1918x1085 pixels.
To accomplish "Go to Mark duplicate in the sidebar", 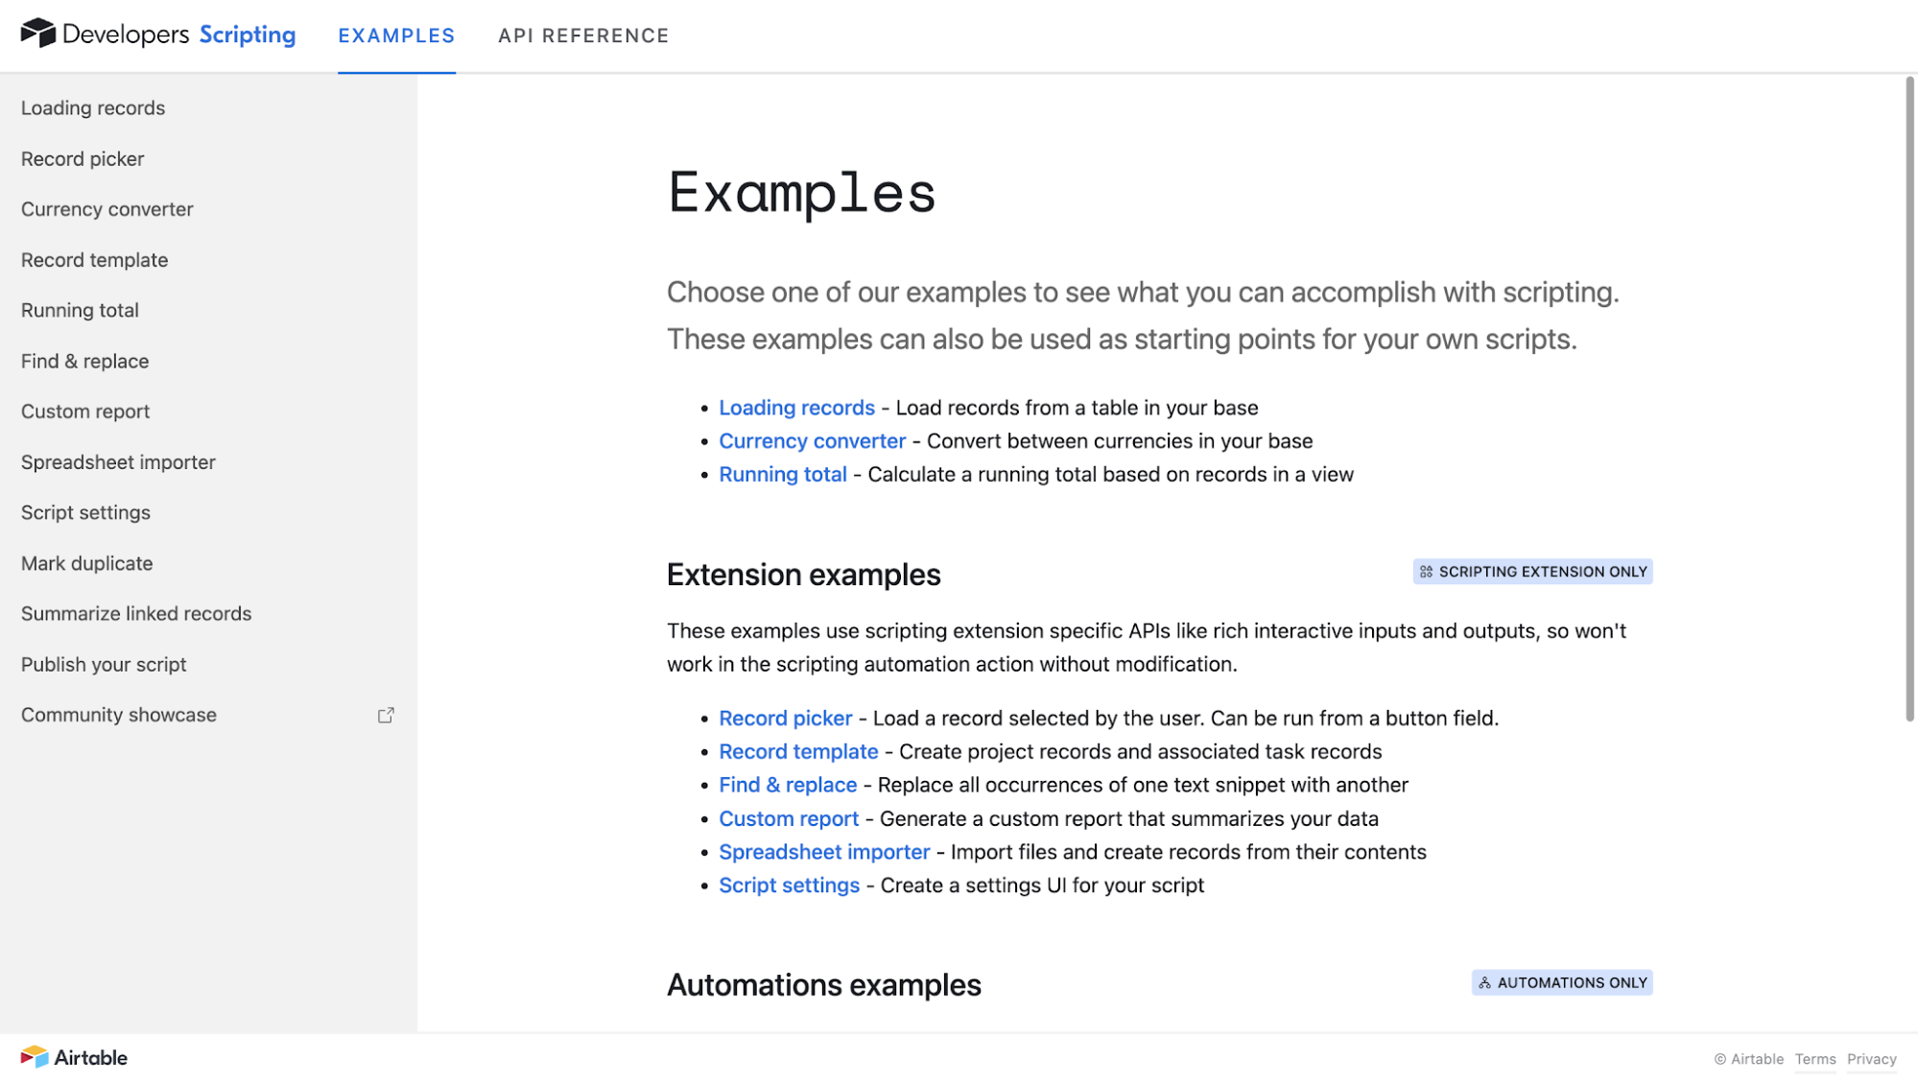I will pos(87,564).
